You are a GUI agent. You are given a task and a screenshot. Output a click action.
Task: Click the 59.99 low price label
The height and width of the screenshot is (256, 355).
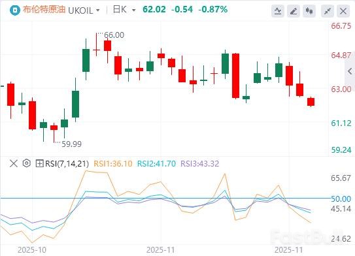click(x=71, y=144)
